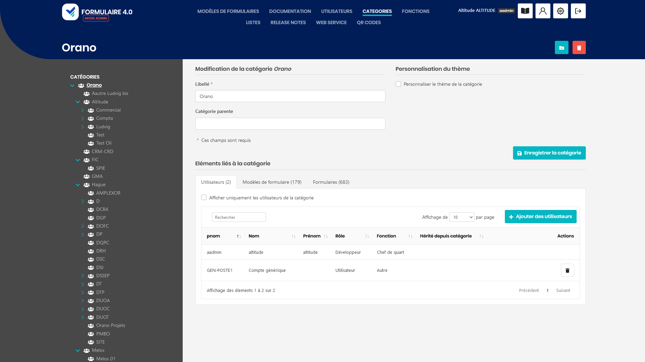Image resolution: width=645 pixels, height=362 pixels.
Task: Click the red delete category button
Action: [x=579, y=48]
